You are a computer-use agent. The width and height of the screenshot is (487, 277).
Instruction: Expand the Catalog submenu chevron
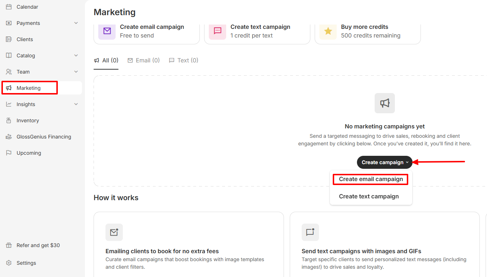coord(76,56)
